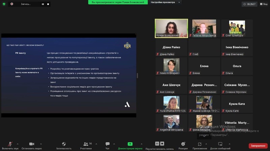Select Maksim Drapek video tile
The image size is (270, 151).
coord(171,66)
